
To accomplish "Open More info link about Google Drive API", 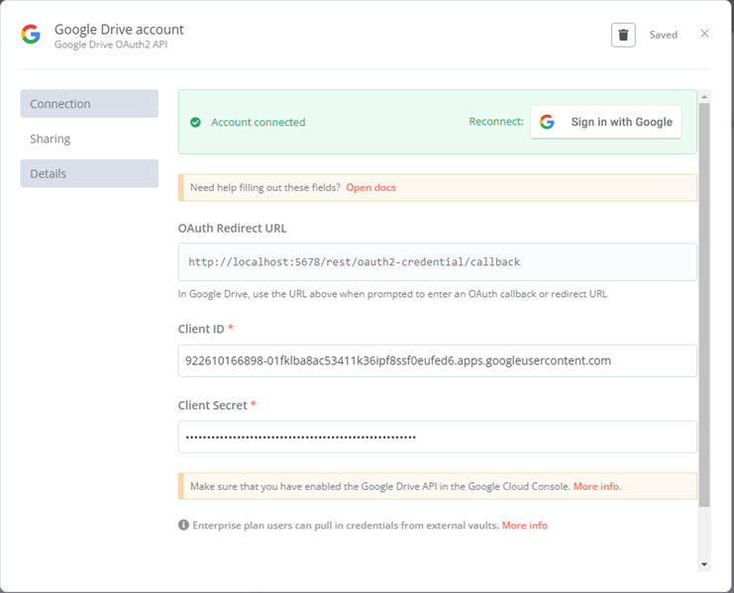I will [x=596, y=486].
